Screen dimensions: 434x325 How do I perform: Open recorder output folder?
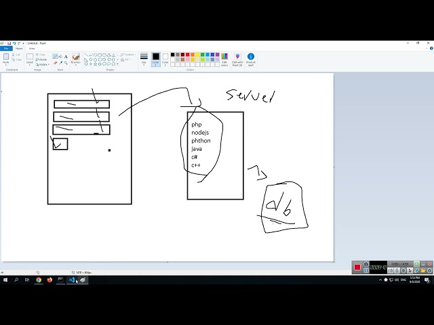pos(423,271)
